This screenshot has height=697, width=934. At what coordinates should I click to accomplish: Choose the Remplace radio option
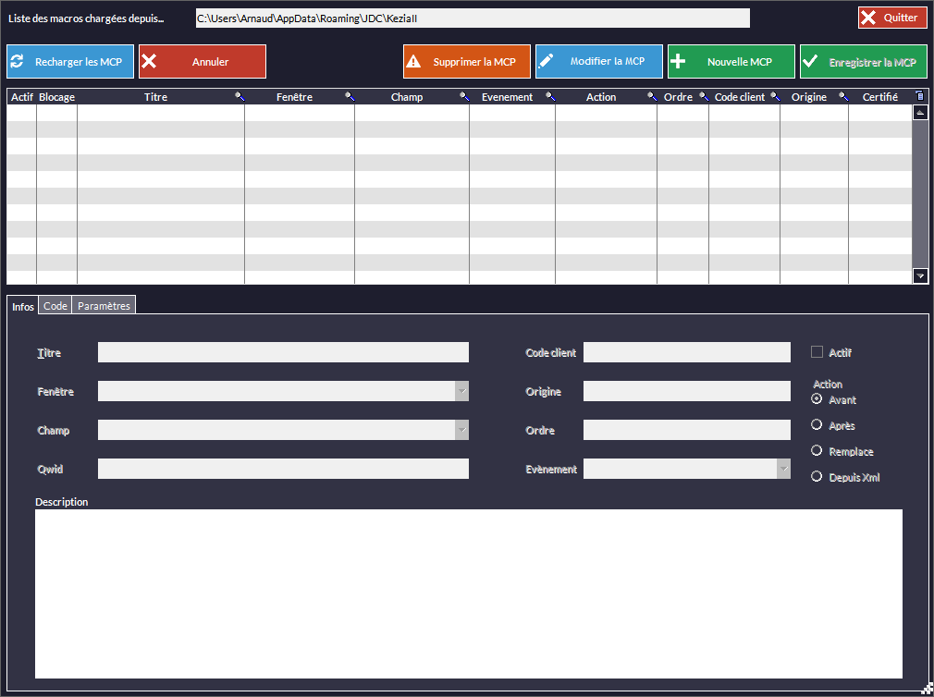[x=817, y=451]
